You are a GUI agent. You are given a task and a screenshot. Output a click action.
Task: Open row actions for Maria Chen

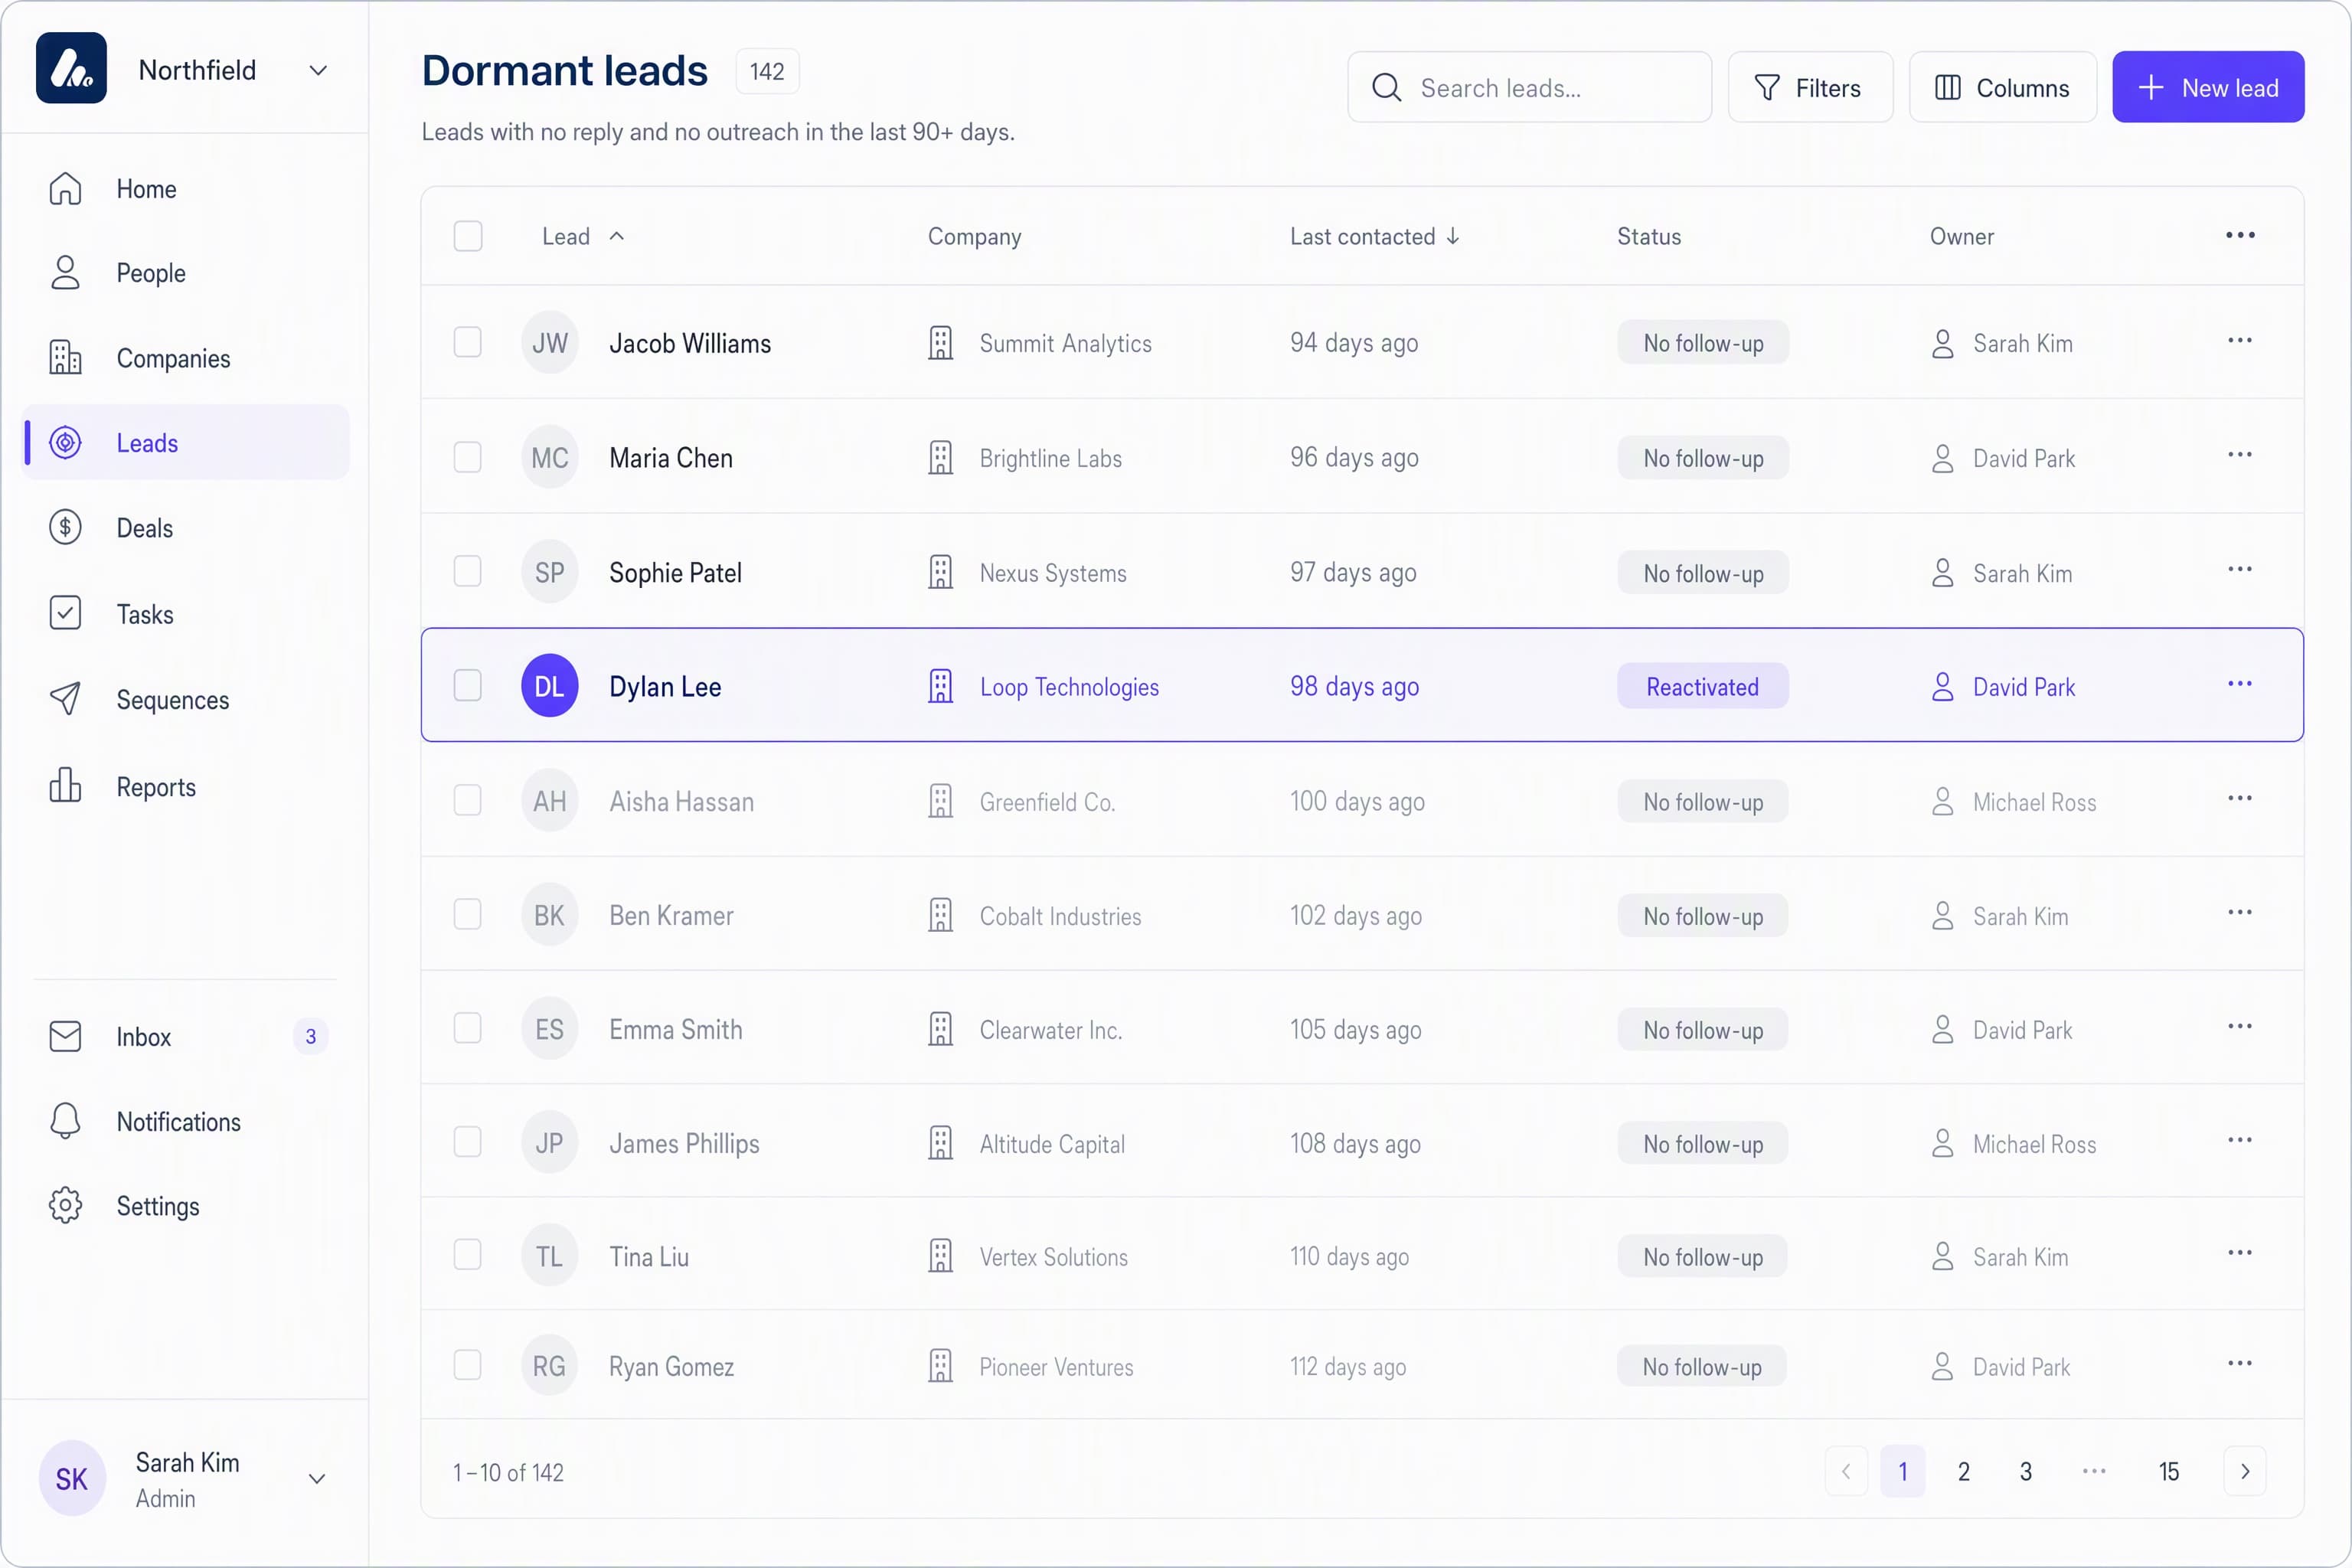pos(2239,456)
